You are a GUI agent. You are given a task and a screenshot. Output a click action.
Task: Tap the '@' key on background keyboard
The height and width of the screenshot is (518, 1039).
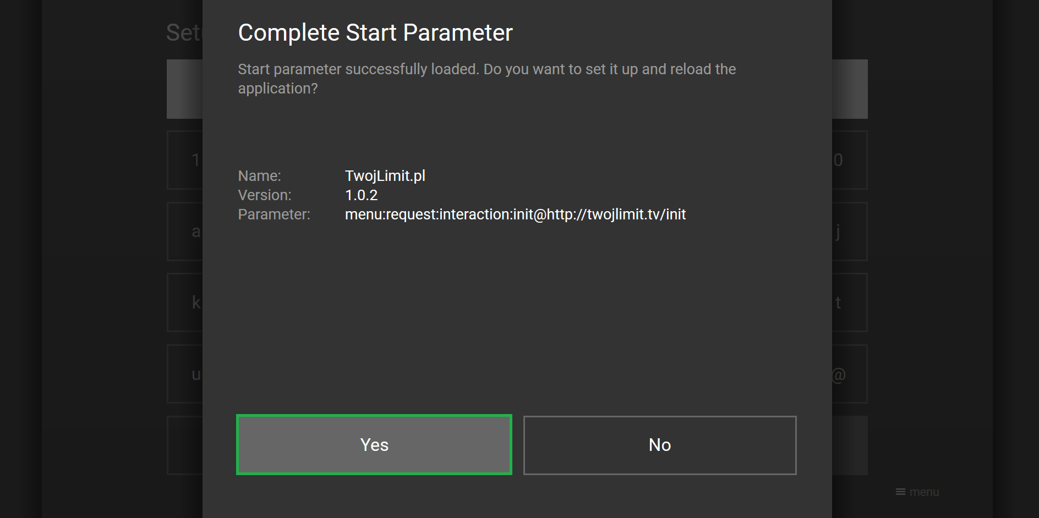tap(850, 374)
